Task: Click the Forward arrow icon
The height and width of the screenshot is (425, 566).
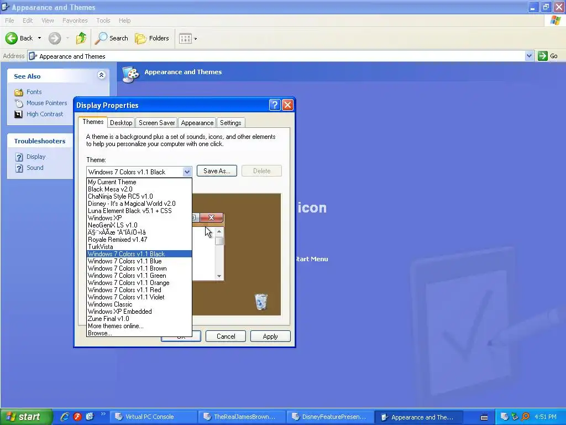Action: pyautogui.click(x=55, y=38)
